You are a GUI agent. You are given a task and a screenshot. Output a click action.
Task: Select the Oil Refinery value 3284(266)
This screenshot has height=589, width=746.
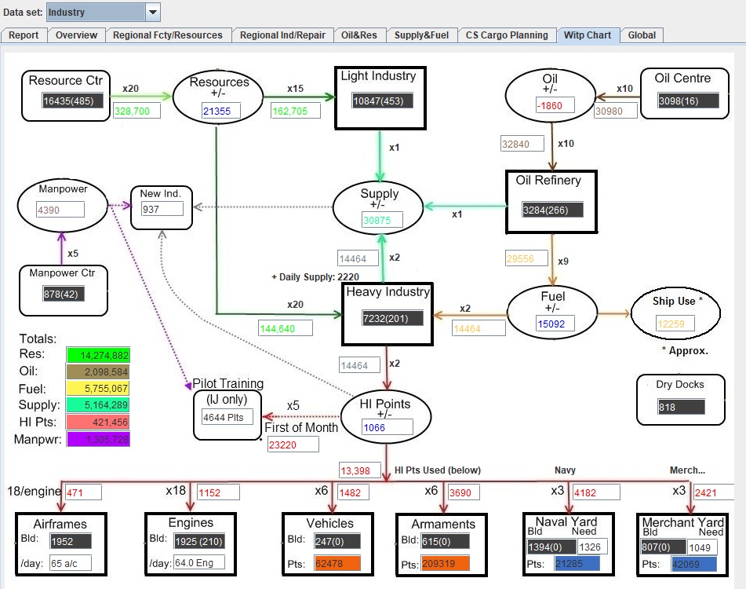click(553, 210)
